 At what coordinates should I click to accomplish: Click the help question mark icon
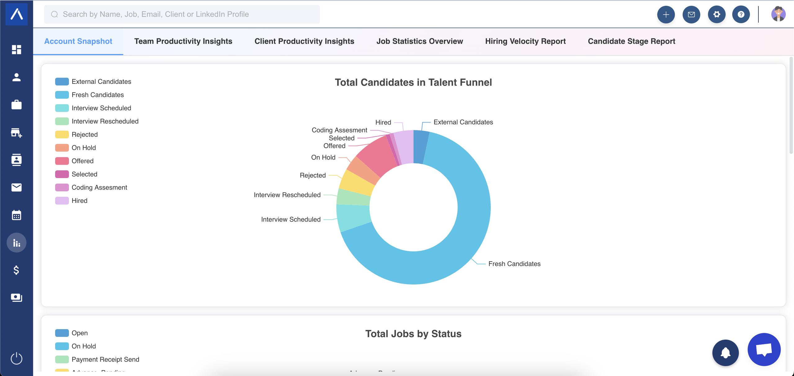[x=741, y=15]
